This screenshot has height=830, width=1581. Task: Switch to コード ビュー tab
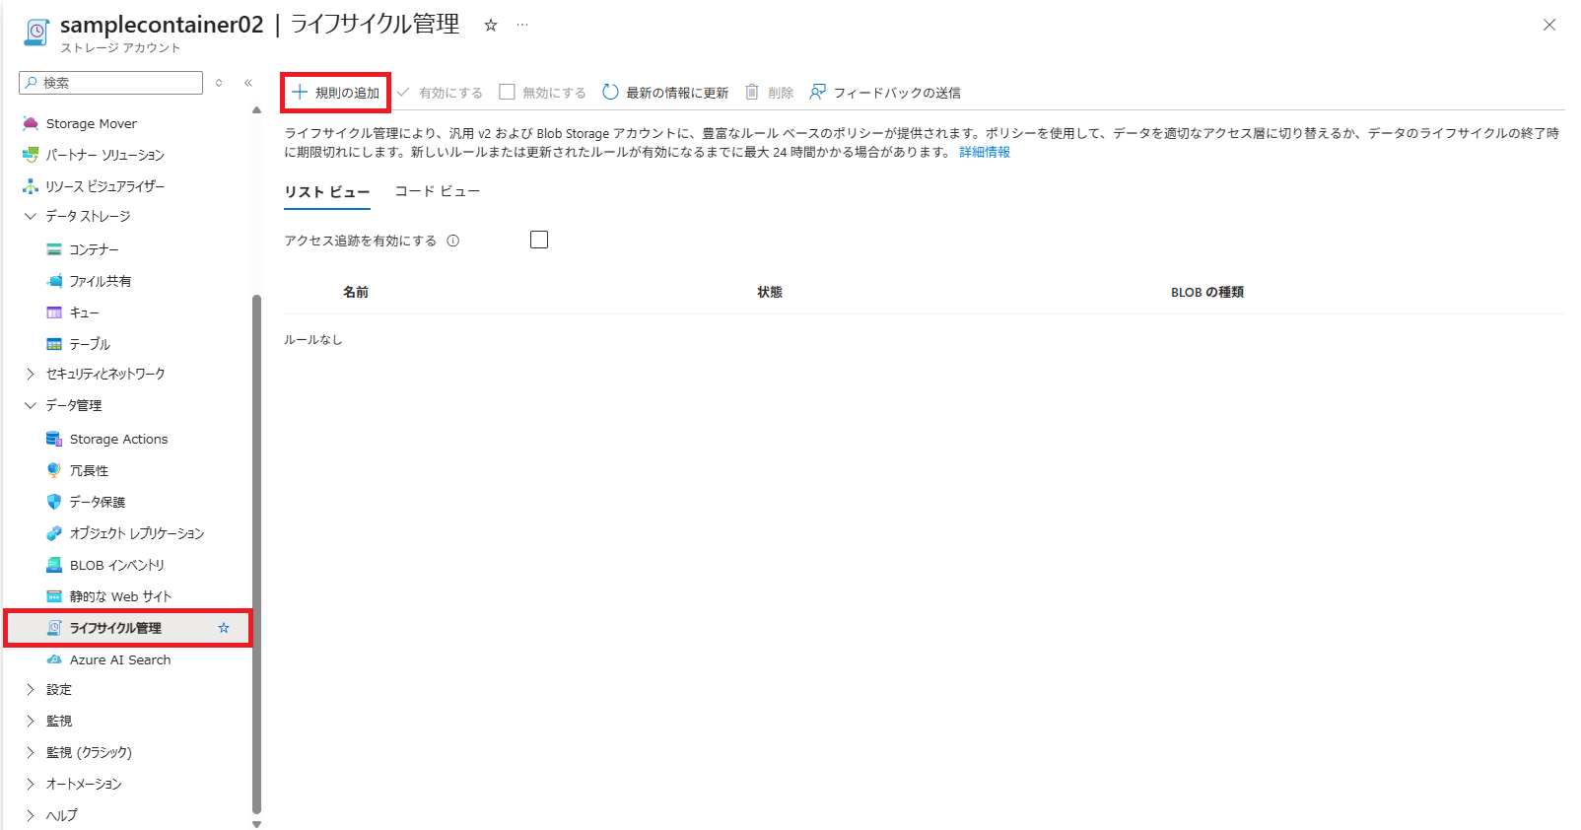(x=438, y=191)
